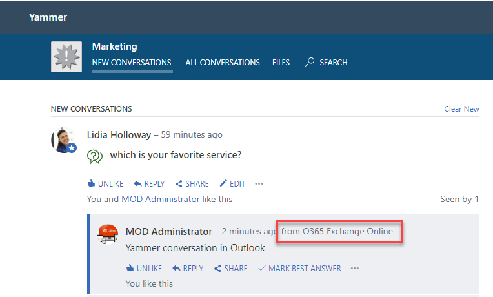Click the Clear New link
The width and height of the screenshot is (493, 297).
tap(461, 109)
